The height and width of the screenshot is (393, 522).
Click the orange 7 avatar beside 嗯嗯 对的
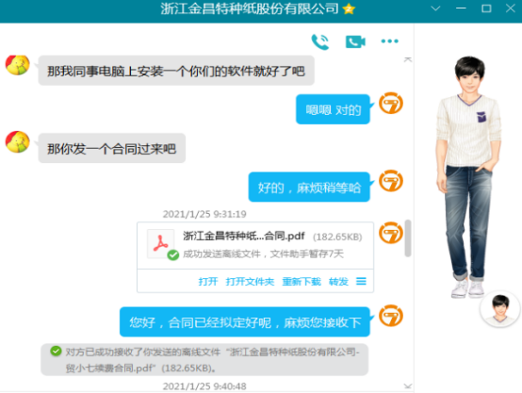(391, 104)
